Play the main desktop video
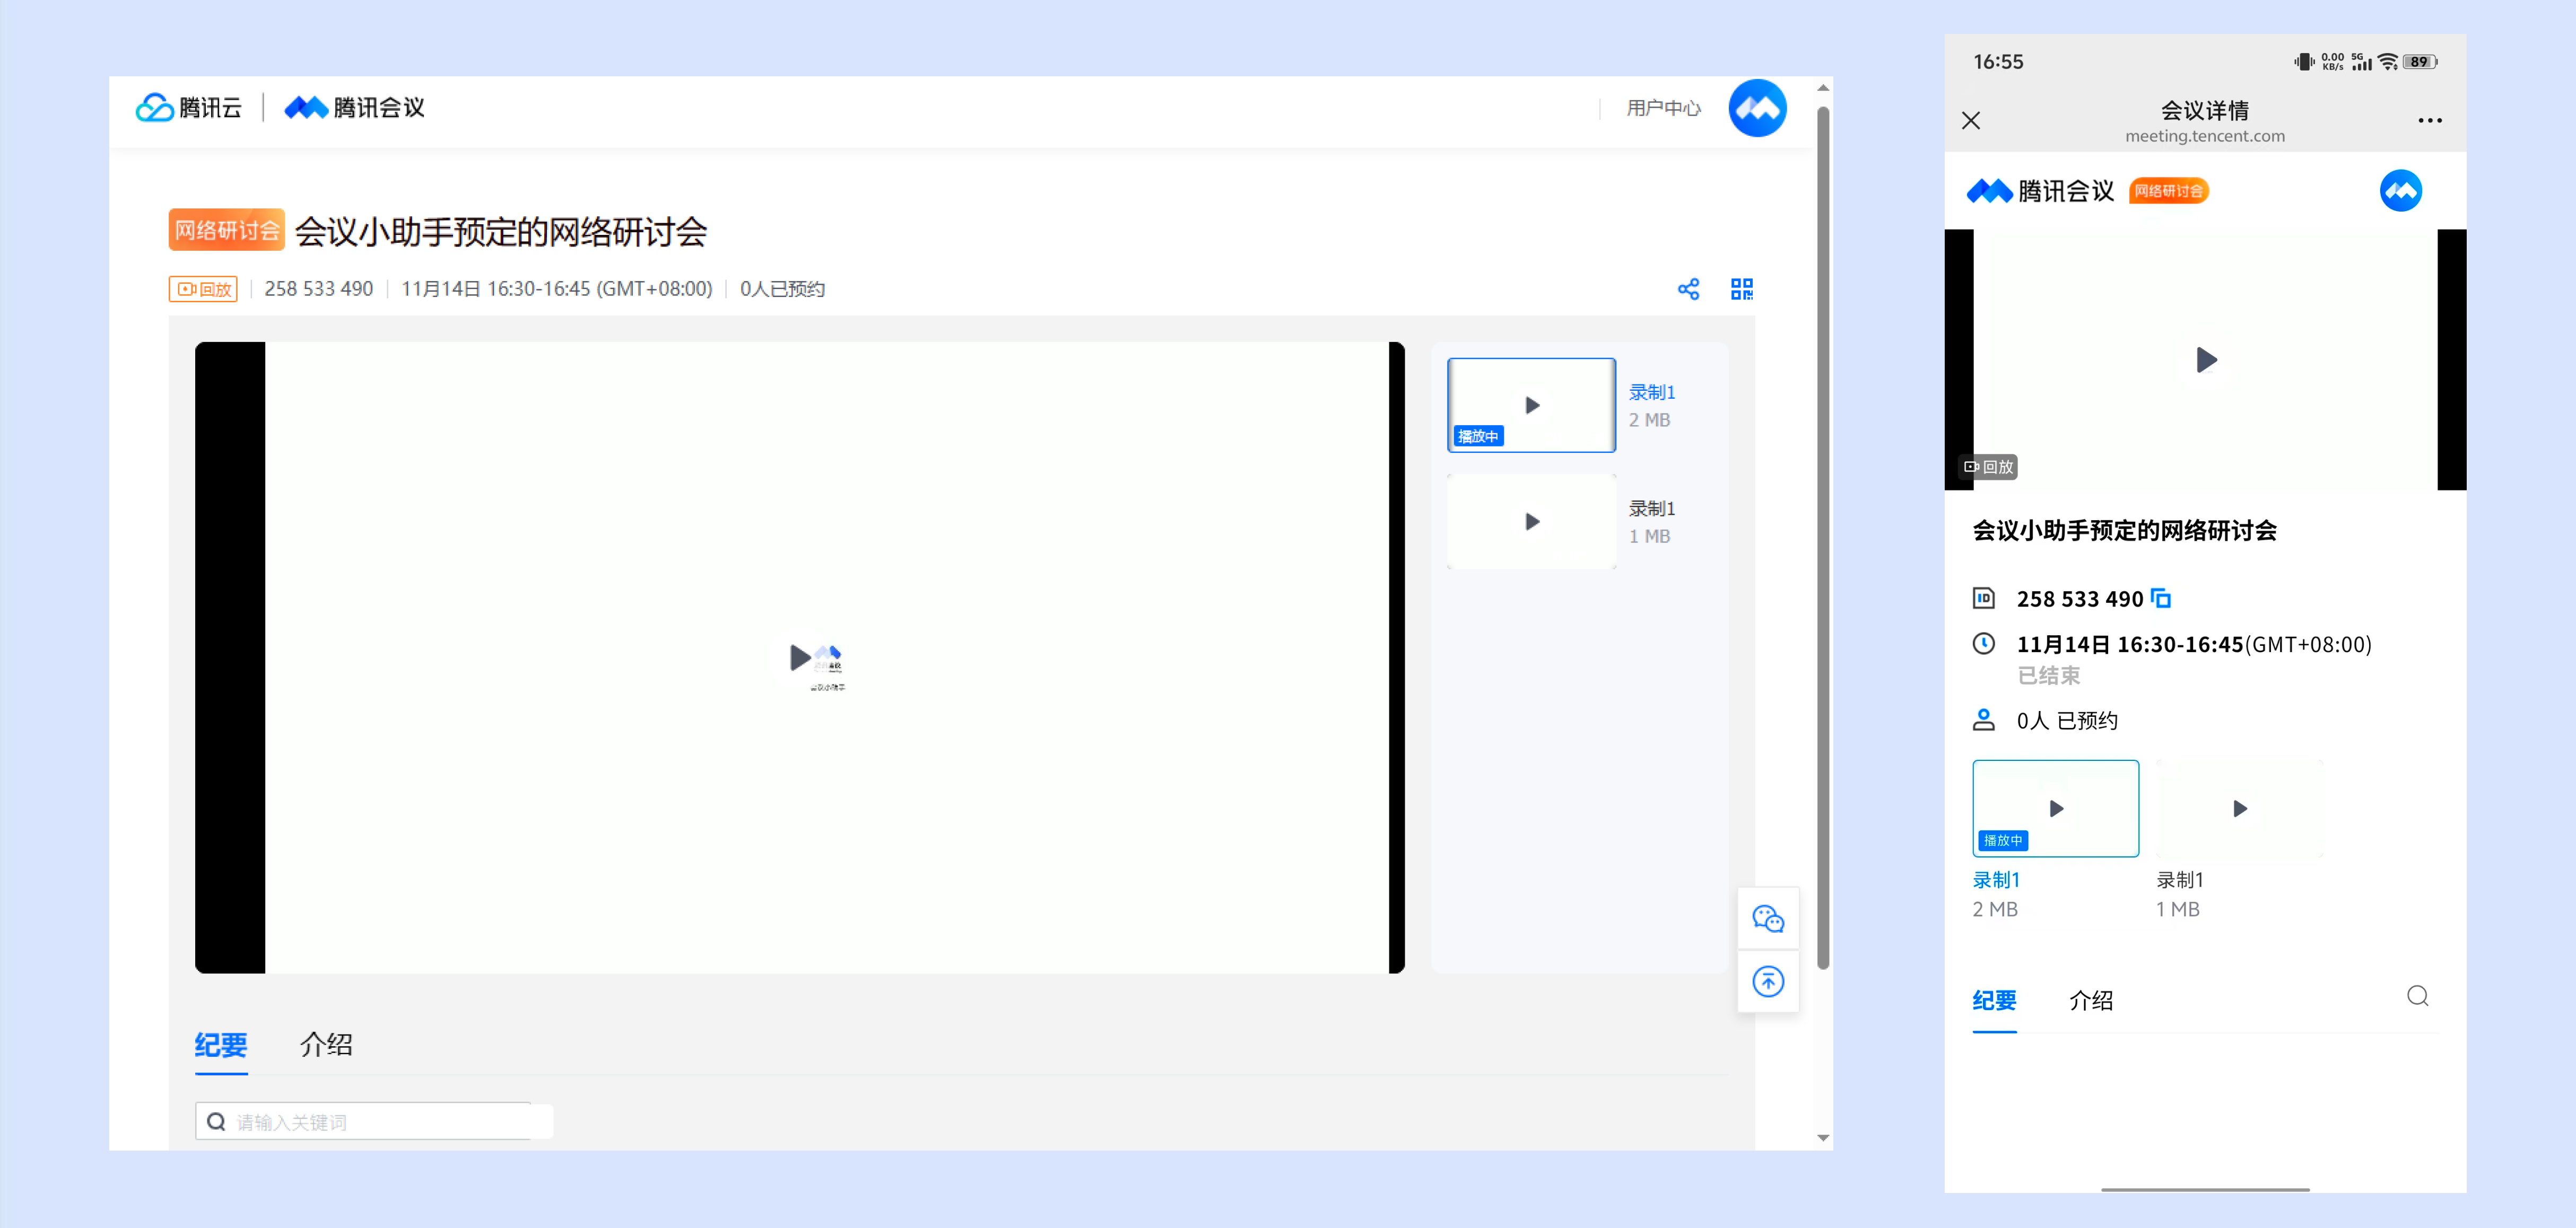This screenshot has height=1228, width=2576. pos(800,657)
